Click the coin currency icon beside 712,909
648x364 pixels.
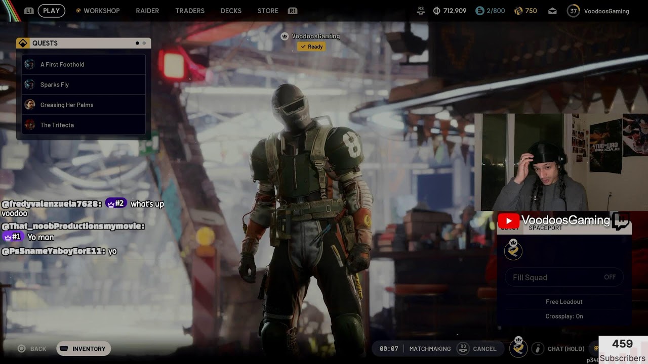(x=436, y=11)
